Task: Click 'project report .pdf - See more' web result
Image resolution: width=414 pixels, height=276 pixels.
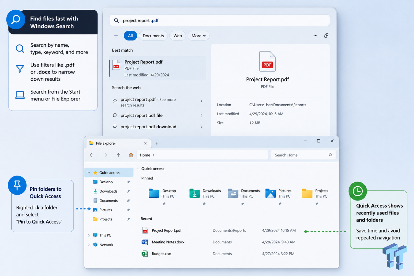Action: pos(158,102)
